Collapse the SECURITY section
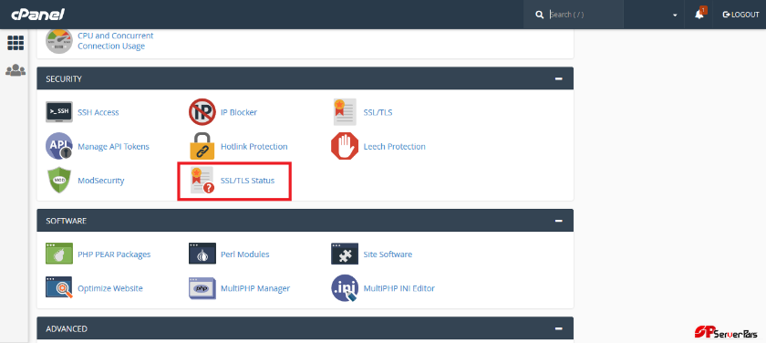Image resolution: width=766 pixels, height=343 pixels. (558, 78)
